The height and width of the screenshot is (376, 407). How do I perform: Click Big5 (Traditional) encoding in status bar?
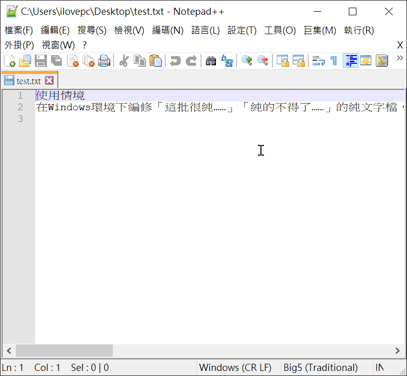[321, 367]
